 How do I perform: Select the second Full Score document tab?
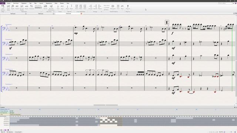[41, 14]
